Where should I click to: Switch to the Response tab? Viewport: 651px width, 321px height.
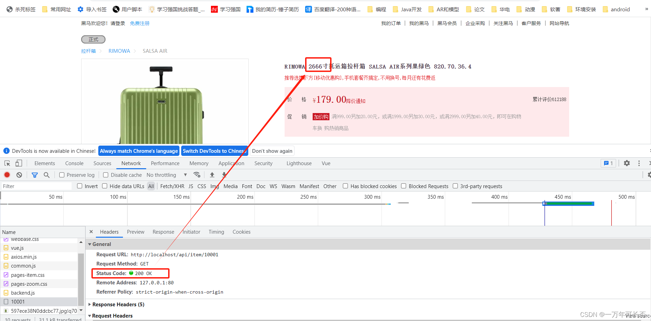click(163, 232)
